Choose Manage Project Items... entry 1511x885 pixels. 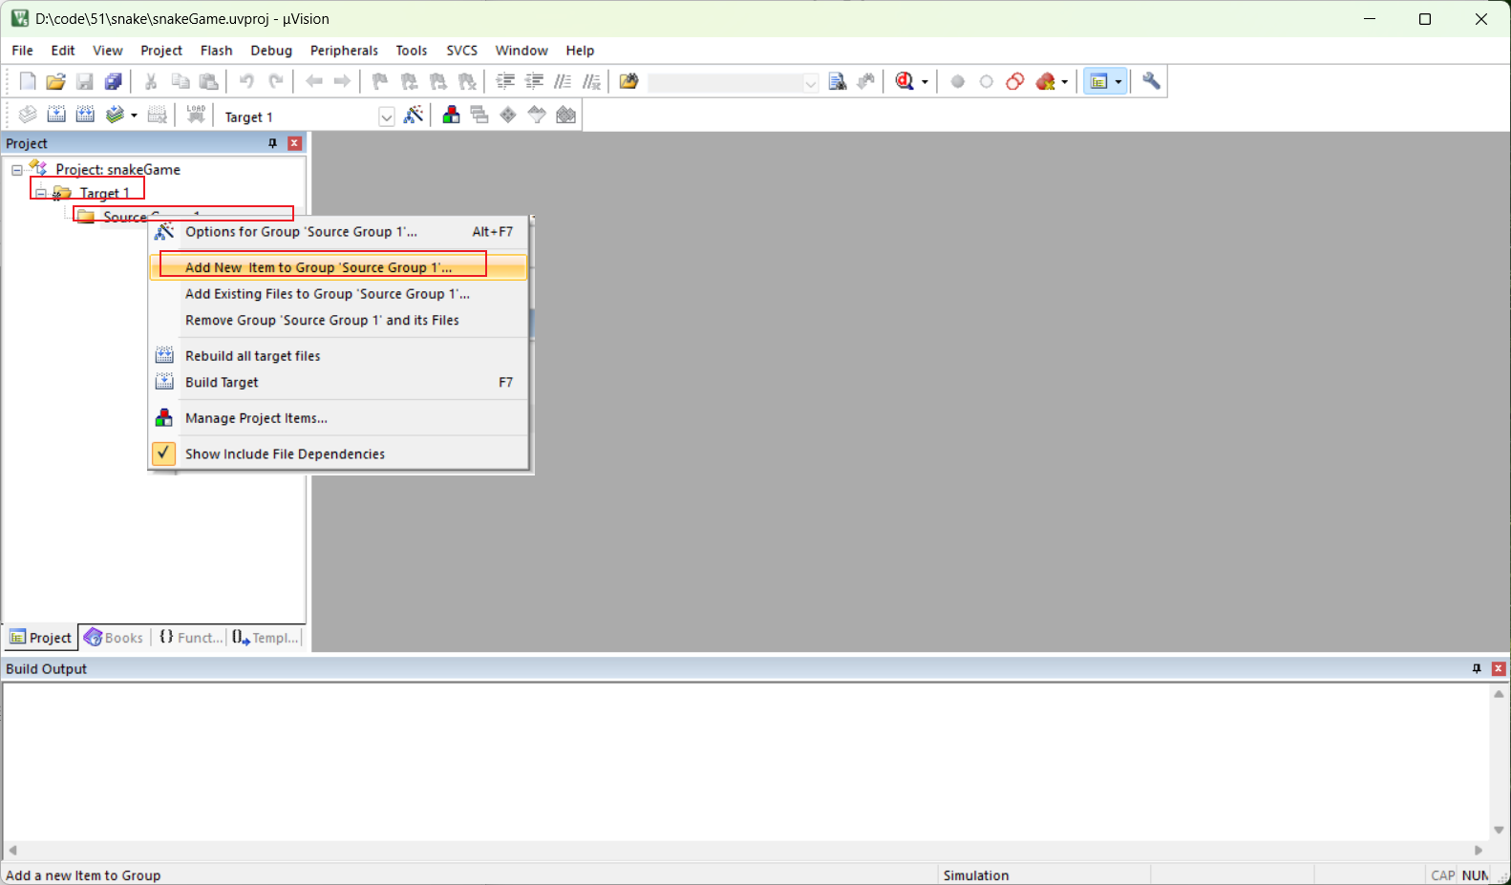[x=338, y=418]
